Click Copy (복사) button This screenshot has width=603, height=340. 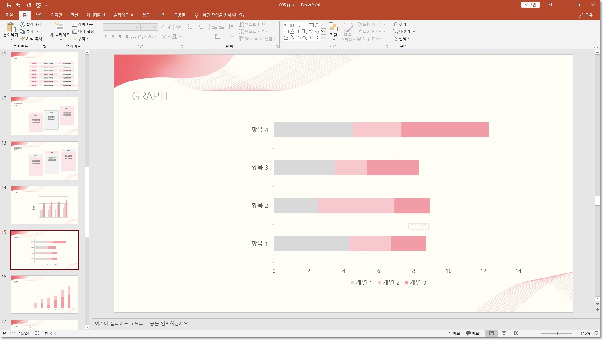click(x=27, y=32)
